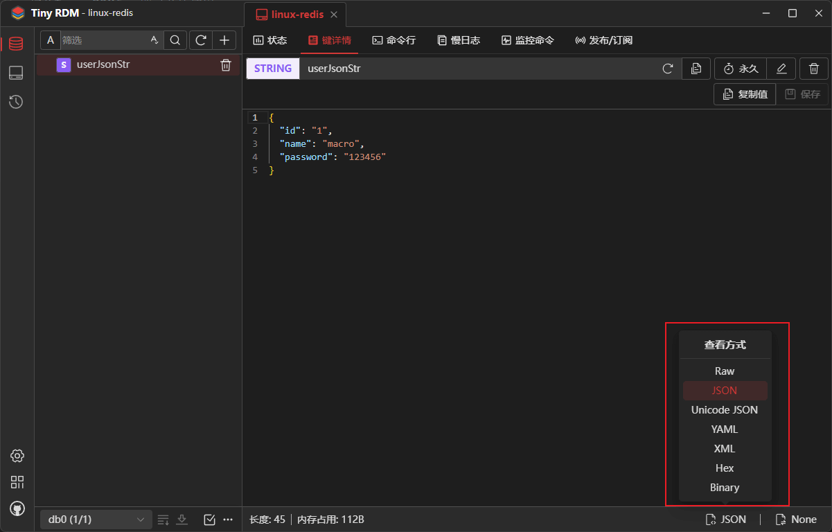Toggle match-case search mode icon

pos(154,40)
